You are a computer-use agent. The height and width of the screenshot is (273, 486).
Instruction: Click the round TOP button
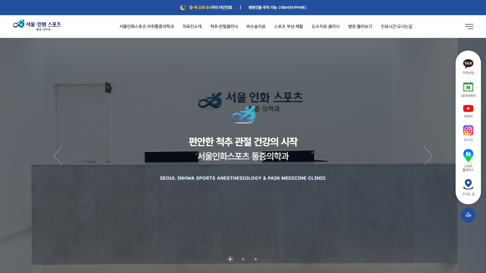tap(468, 215)
